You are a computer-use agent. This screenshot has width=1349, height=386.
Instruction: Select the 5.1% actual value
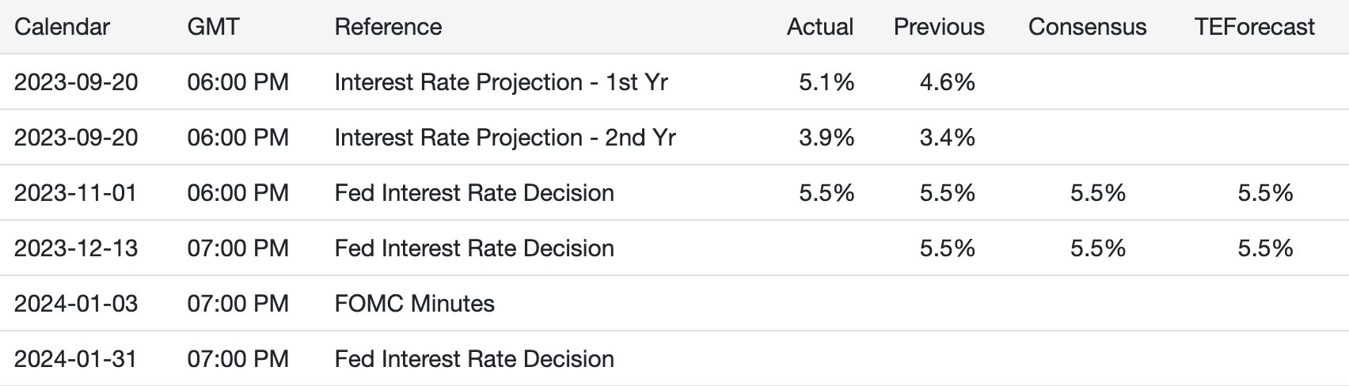826,82
